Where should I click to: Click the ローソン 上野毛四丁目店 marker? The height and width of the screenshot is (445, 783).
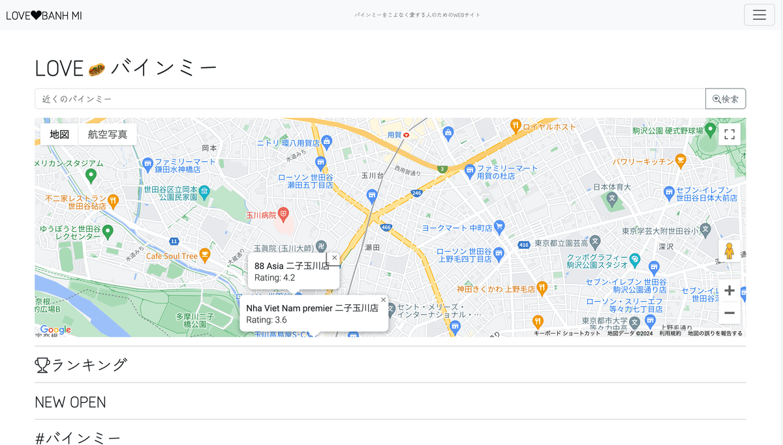point(499,252)
